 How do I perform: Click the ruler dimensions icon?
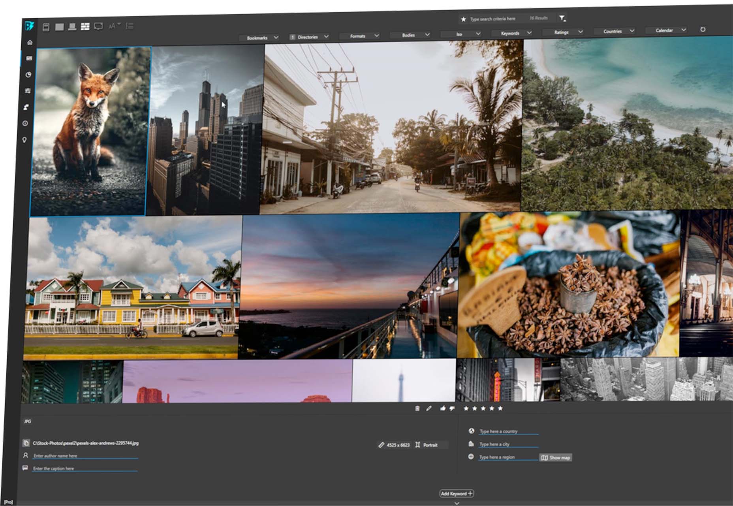[381, 445]
